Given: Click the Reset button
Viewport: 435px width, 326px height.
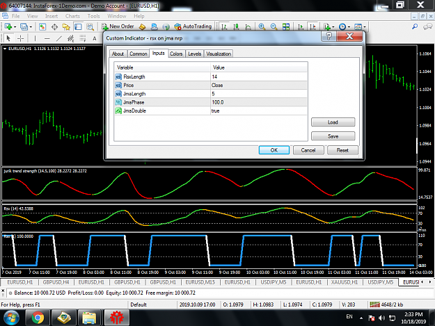Looking at the screenshot, I should click(x=342, y=150).
